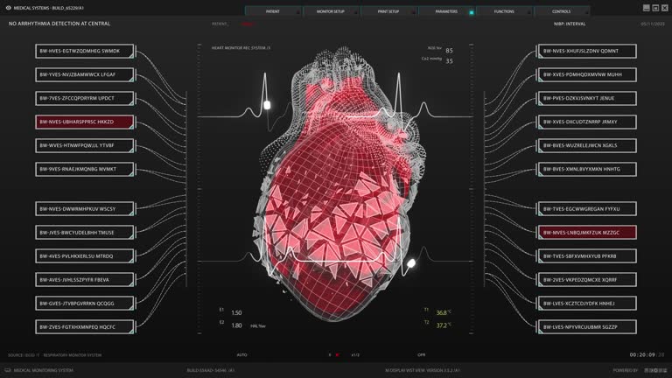Toggle the highlighted BW-NVES-UBHARSPPRSC channel
The height and width of the screenshot is (378, 672).
click(85, 122)
